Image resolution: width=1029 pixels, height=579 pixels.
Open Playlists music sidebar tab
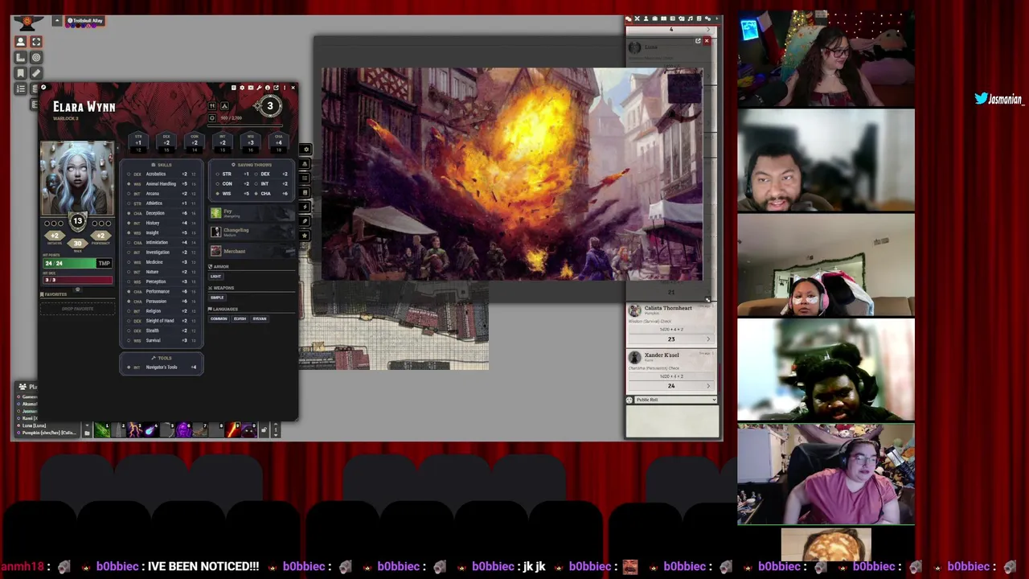pos(691,18)
